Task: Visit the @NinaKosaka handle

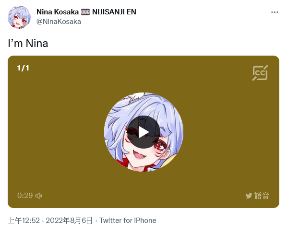Action: click(x=59, y=22)
